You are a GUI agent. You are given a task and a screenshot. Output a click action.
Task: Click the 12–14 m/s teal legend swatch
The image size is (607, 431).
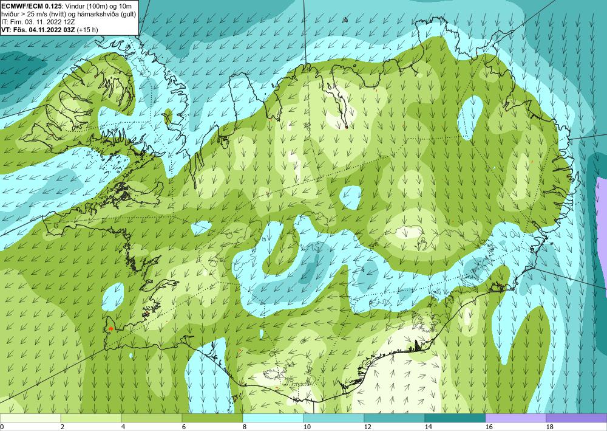click(x=395, y=418)
